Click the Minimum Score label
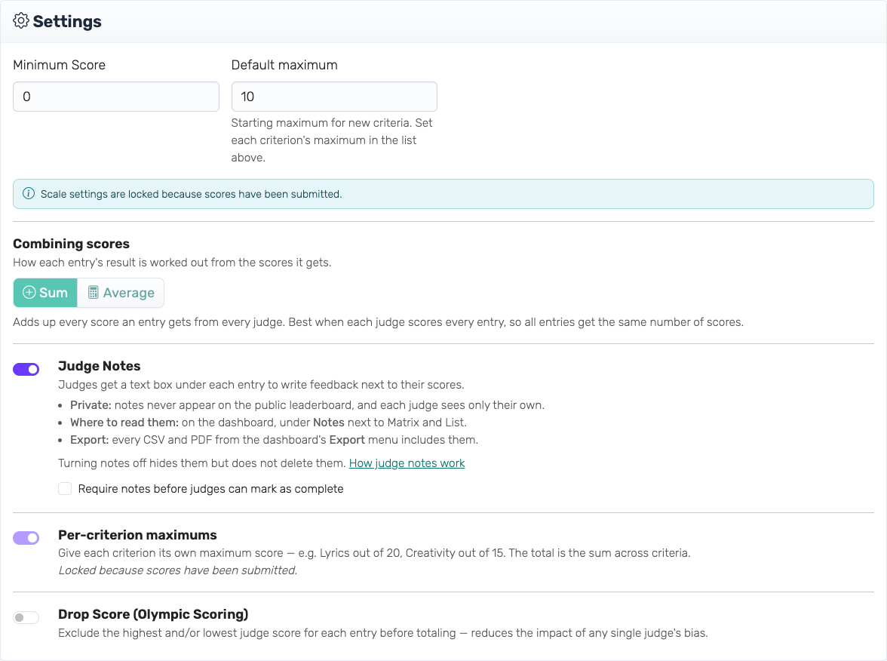The image size is (887, 661). pos(60,65)
